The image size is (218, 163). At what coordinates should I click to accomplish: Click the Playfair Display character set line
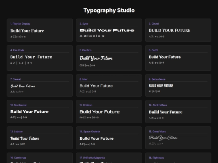coord(18,37)
